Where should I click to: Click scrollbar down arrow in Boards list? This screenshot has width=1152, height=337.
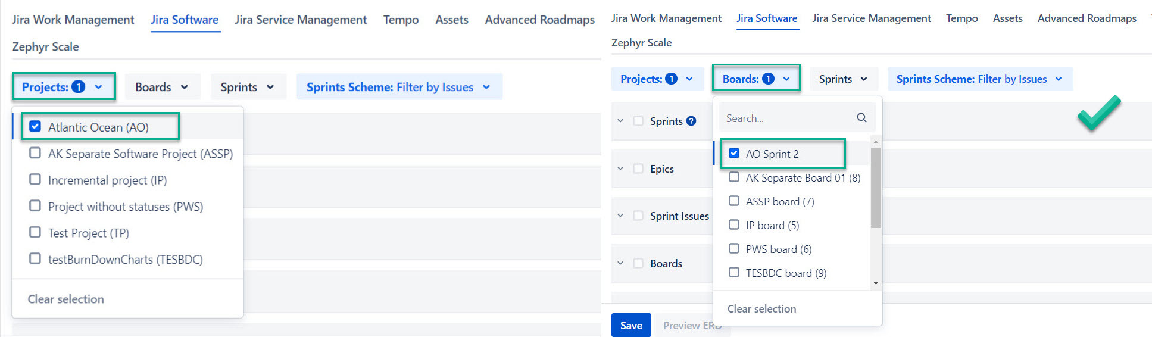point(876,283)
